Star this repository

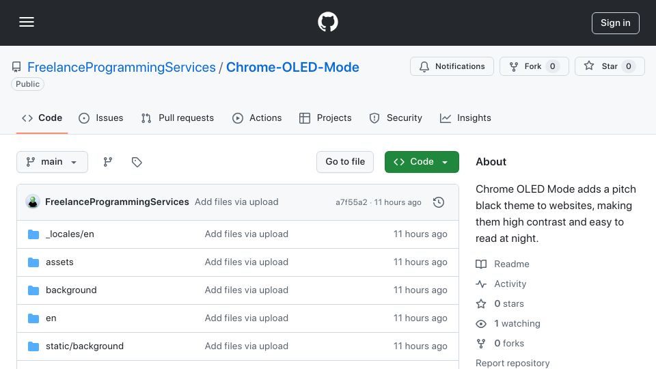pos(610,66)
